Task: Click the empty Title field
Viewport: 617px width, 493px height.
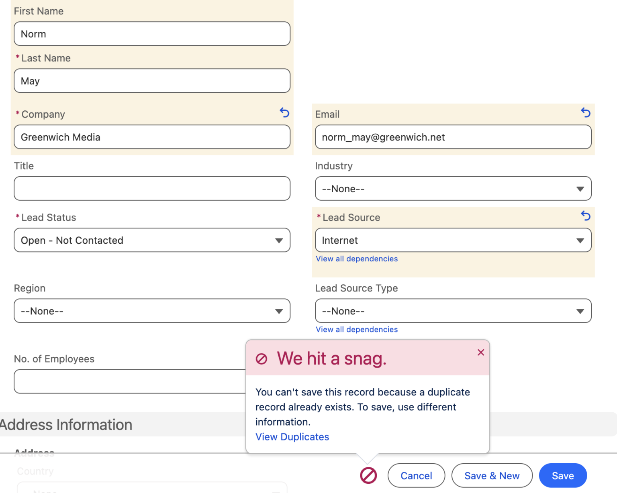Action: [152, 188]
